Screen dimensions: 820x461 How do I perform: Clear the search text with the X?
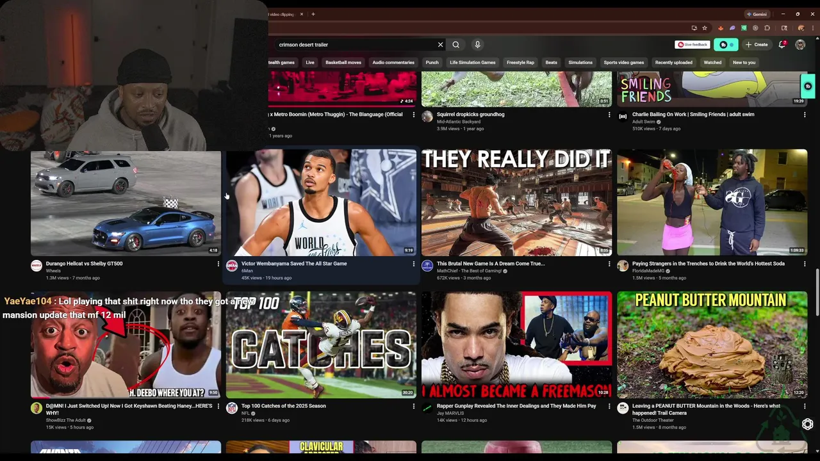point(440,45)
